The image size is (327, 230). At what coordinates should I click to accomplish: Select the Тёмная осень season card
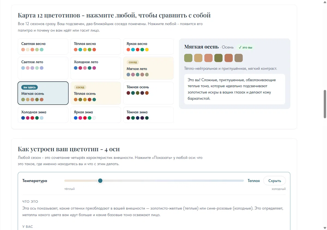(148, 93)
